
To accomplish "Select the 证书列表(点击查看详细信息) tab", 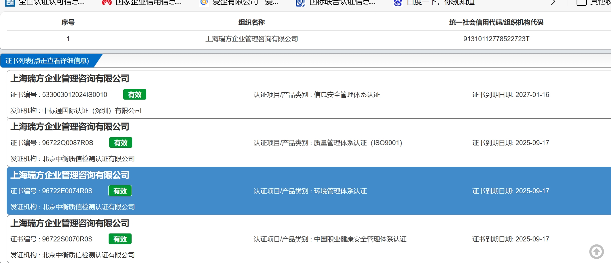I will click(x=47, y=61).
